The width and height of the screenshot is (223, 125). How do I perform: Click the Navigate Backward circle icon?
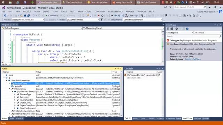5,16
